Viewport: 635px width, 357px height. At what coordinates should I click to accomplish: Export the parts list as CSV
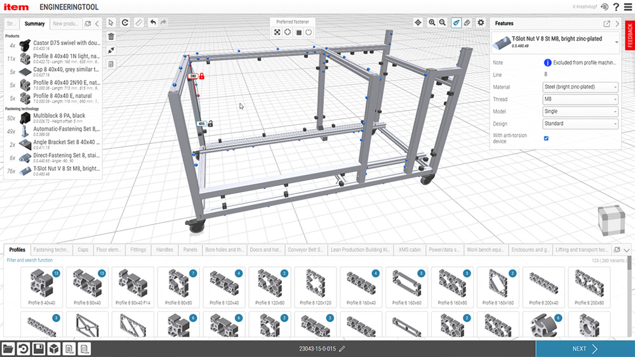(x=84, y=349)
